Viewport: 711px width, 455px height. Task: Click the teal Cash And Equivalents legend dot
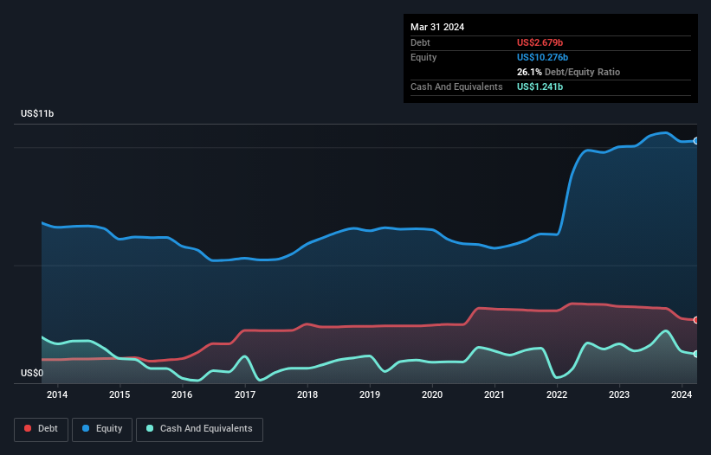tap(150, 428)
